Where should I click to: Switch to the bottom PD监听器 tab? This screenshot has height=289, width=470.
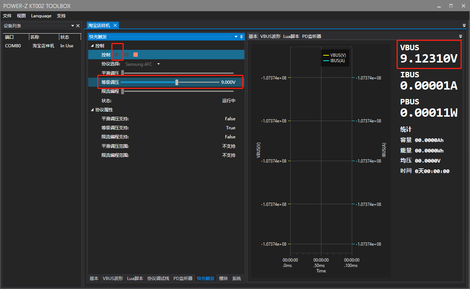click(x=183, y=279)
